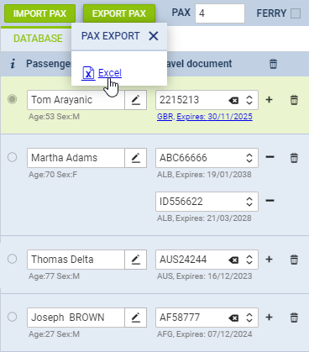Toggle the FERRY checkbox

296,13
